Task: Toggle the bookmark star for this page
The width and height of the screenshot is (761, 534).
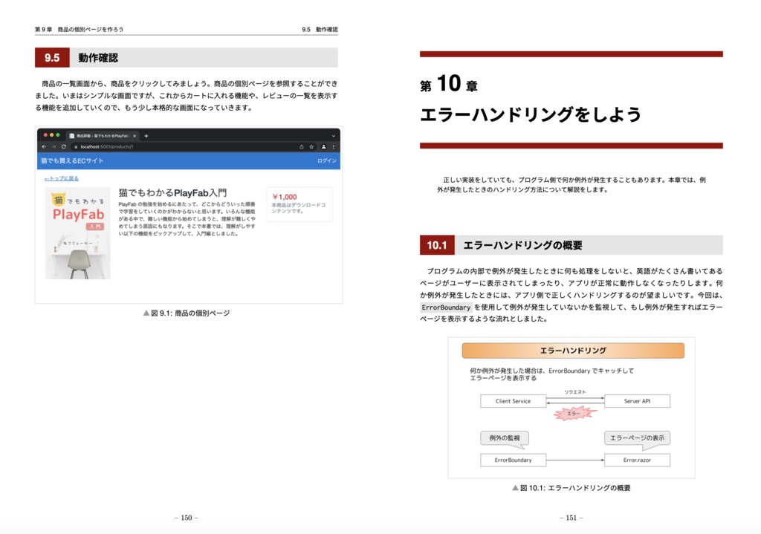Action: pyautogui.click(x=311, y=147)
